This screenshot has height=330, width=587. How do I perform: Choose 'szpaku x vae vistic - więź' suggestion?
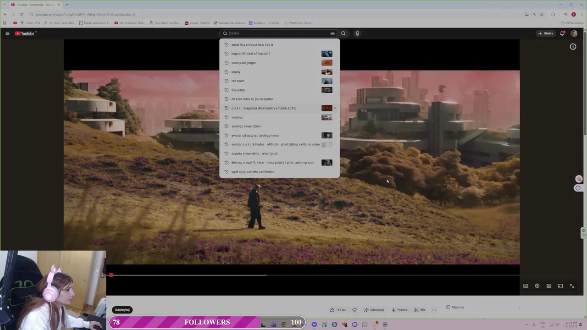[x=279, y=154]
